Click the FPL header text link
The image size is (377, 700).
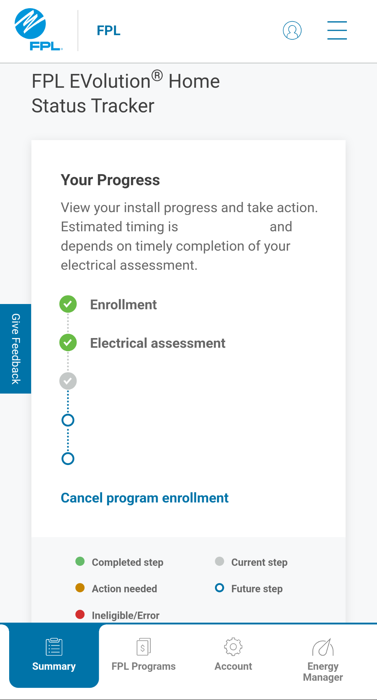[x=109, y=30]
